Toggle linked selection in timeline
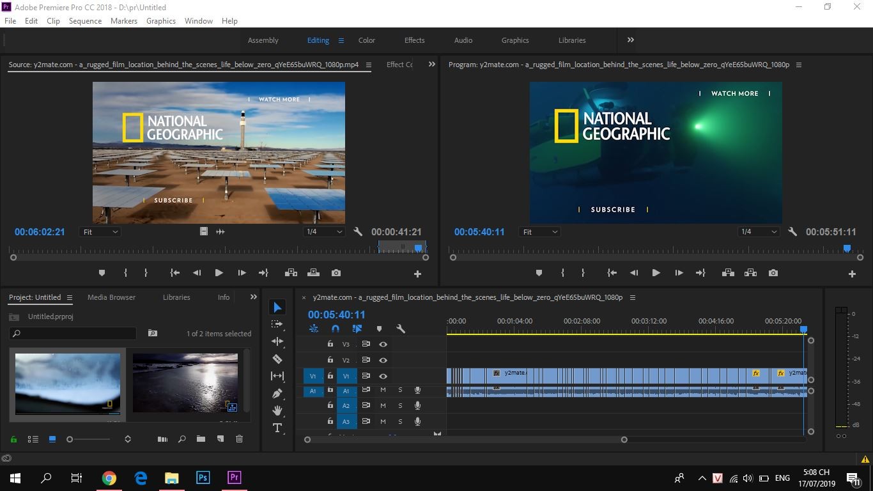This screenshot has height=491, width=873. (x=357, y=329)
